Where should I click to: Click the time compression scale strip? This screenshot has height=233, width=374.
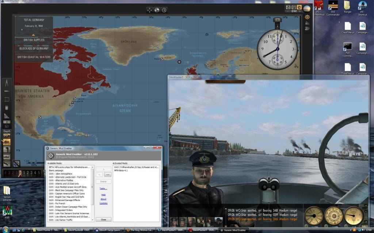pos(22,173)
